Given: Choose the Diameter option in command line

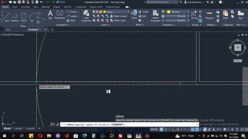Looking at the screenshot, I should click(x=117, y=124).
